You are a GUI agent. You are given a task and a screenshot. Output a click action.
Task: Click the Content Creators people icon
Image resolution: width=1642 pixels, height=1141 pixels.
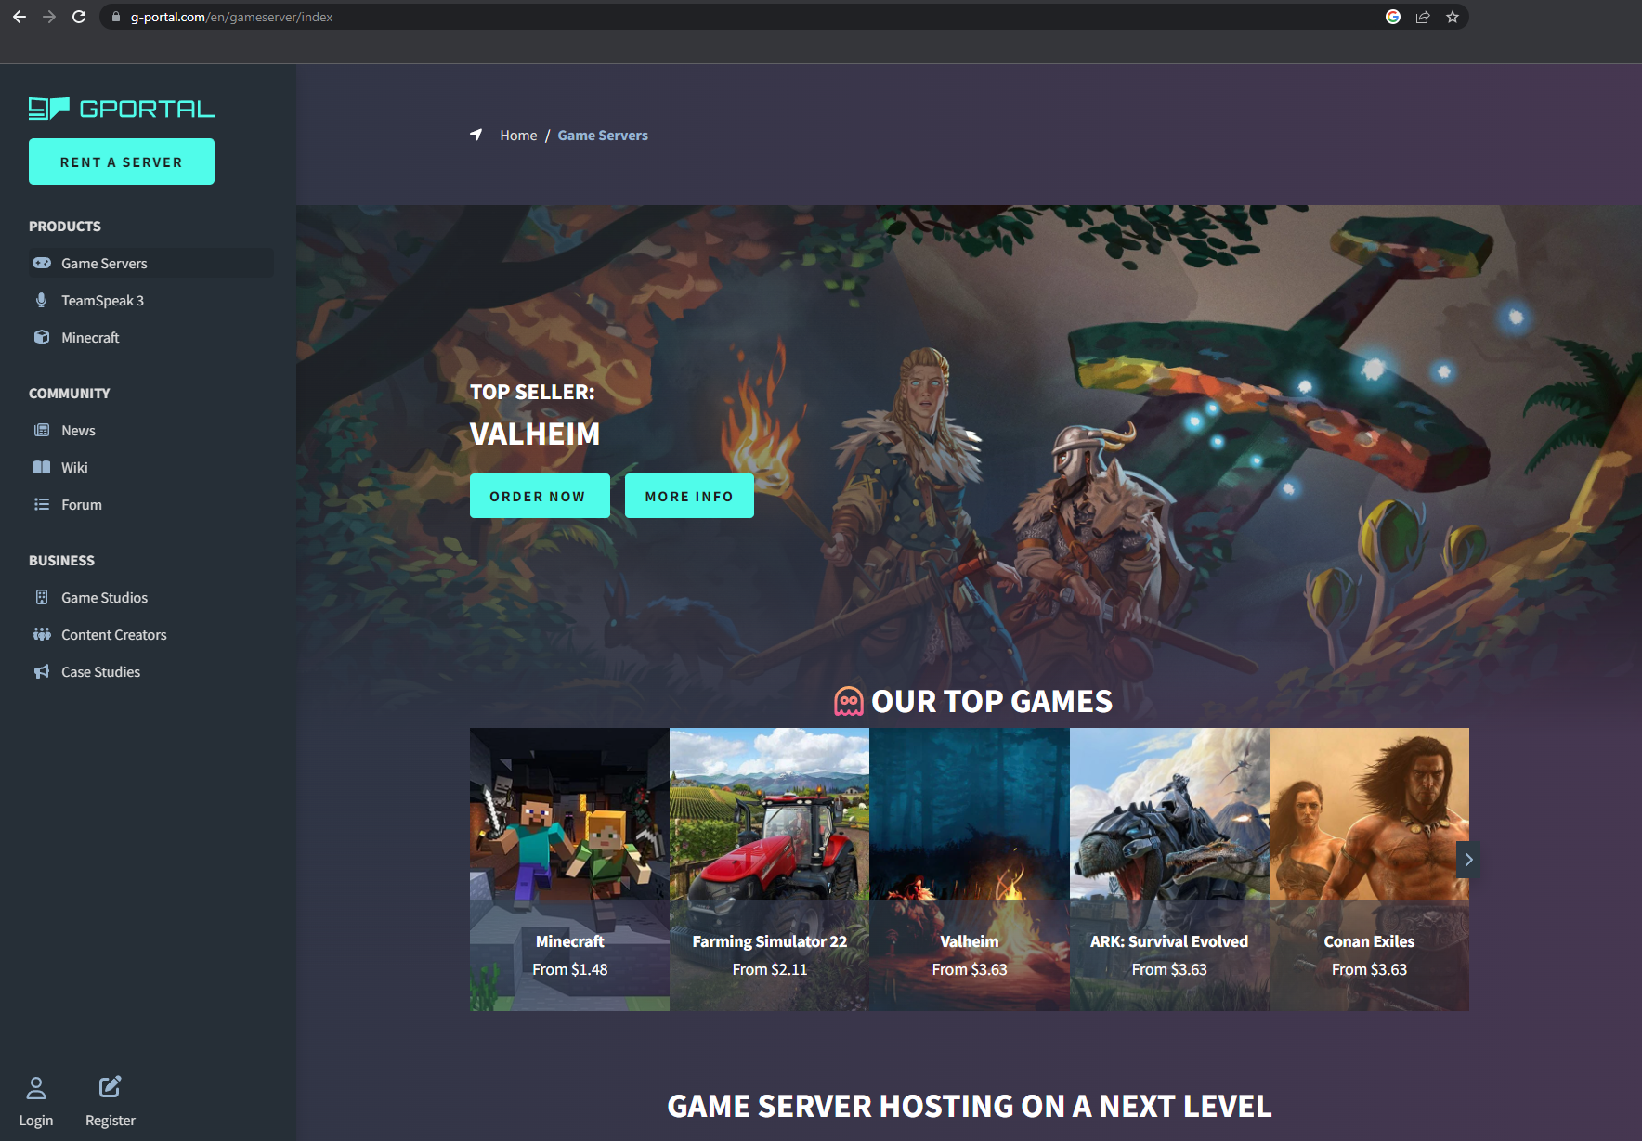pyautogui.click(x=42, y=634)
